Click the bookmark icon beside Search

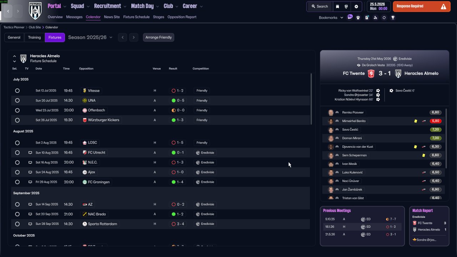(x=338, y=6)
